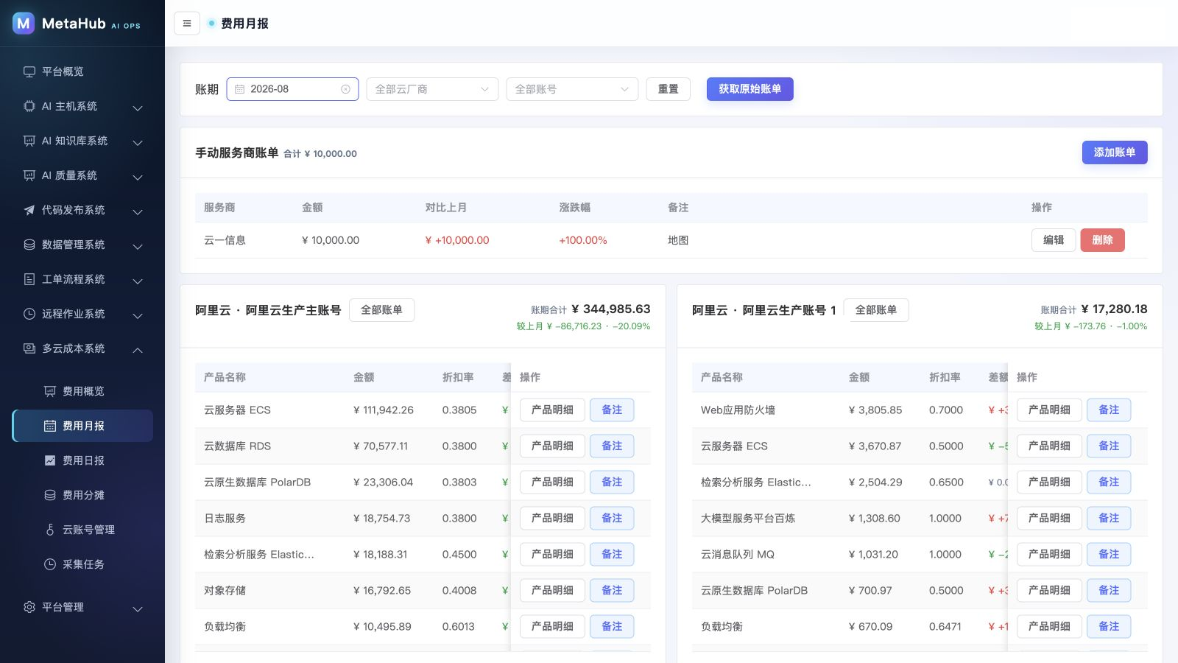This screenshot has width=1178, height=663.
Task: Add 备注 for 对象存储 row
Action: 612,590
